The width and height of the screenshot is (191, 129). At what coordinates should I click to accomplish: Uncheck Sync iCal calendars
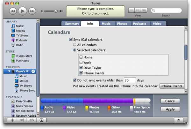71,39
